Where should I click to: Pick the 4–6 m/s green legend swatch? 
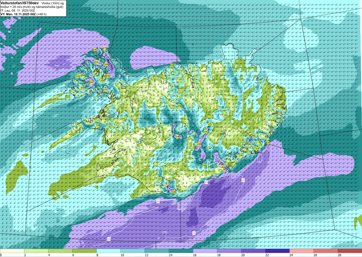(x=60, y=251)
